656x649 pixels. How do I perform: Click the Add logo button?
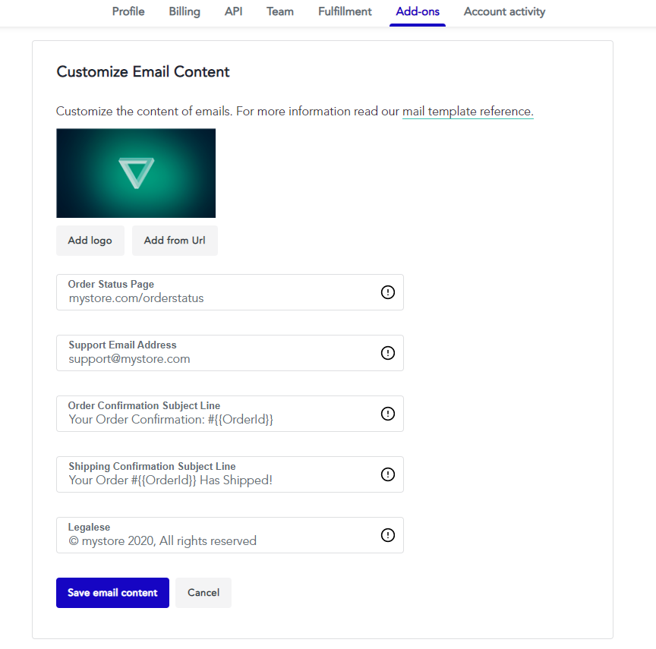90,240
